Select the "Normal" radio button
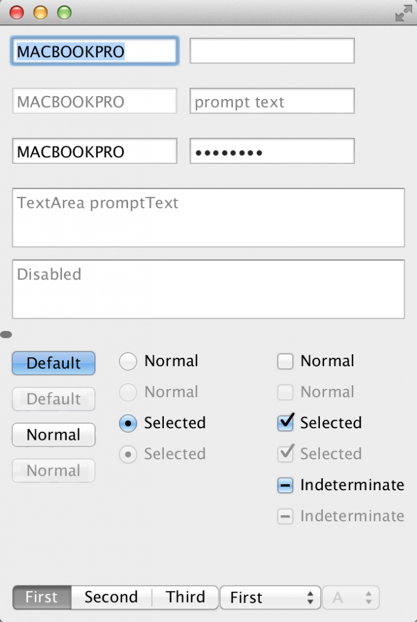The width and height of the screenshot is (417, 622). [127, 361]
